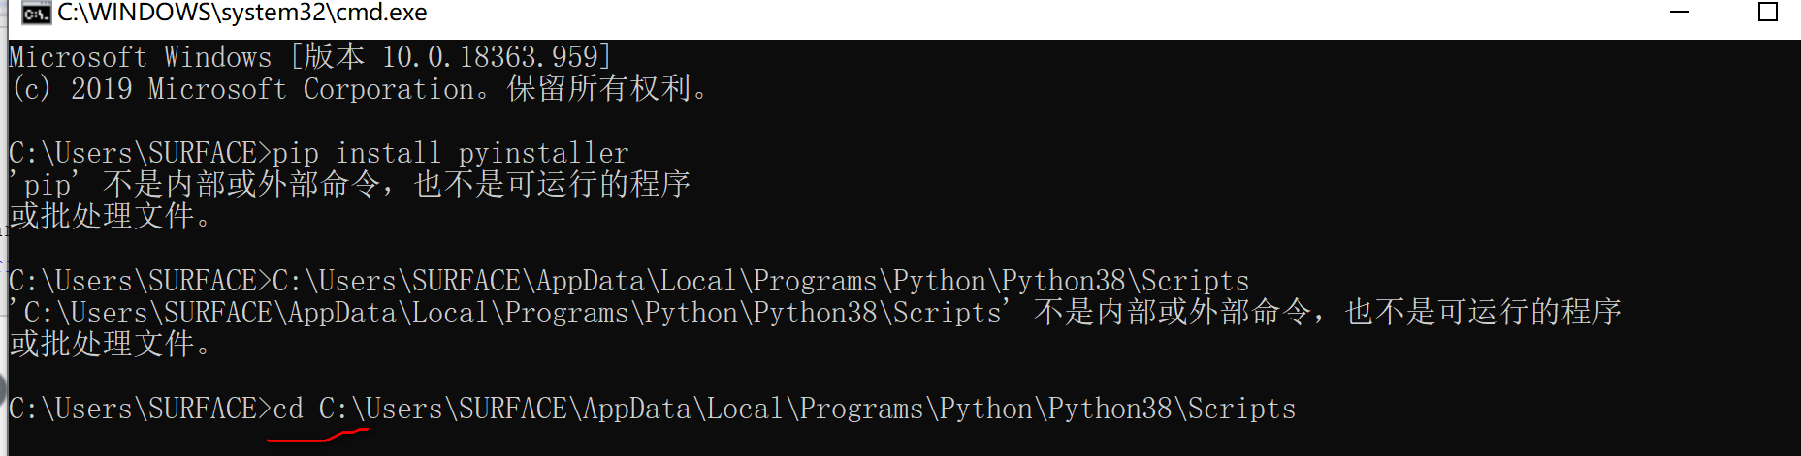Click the C:\WINDOWS\system32\cmd.exe window title

[x=241, y=13]
